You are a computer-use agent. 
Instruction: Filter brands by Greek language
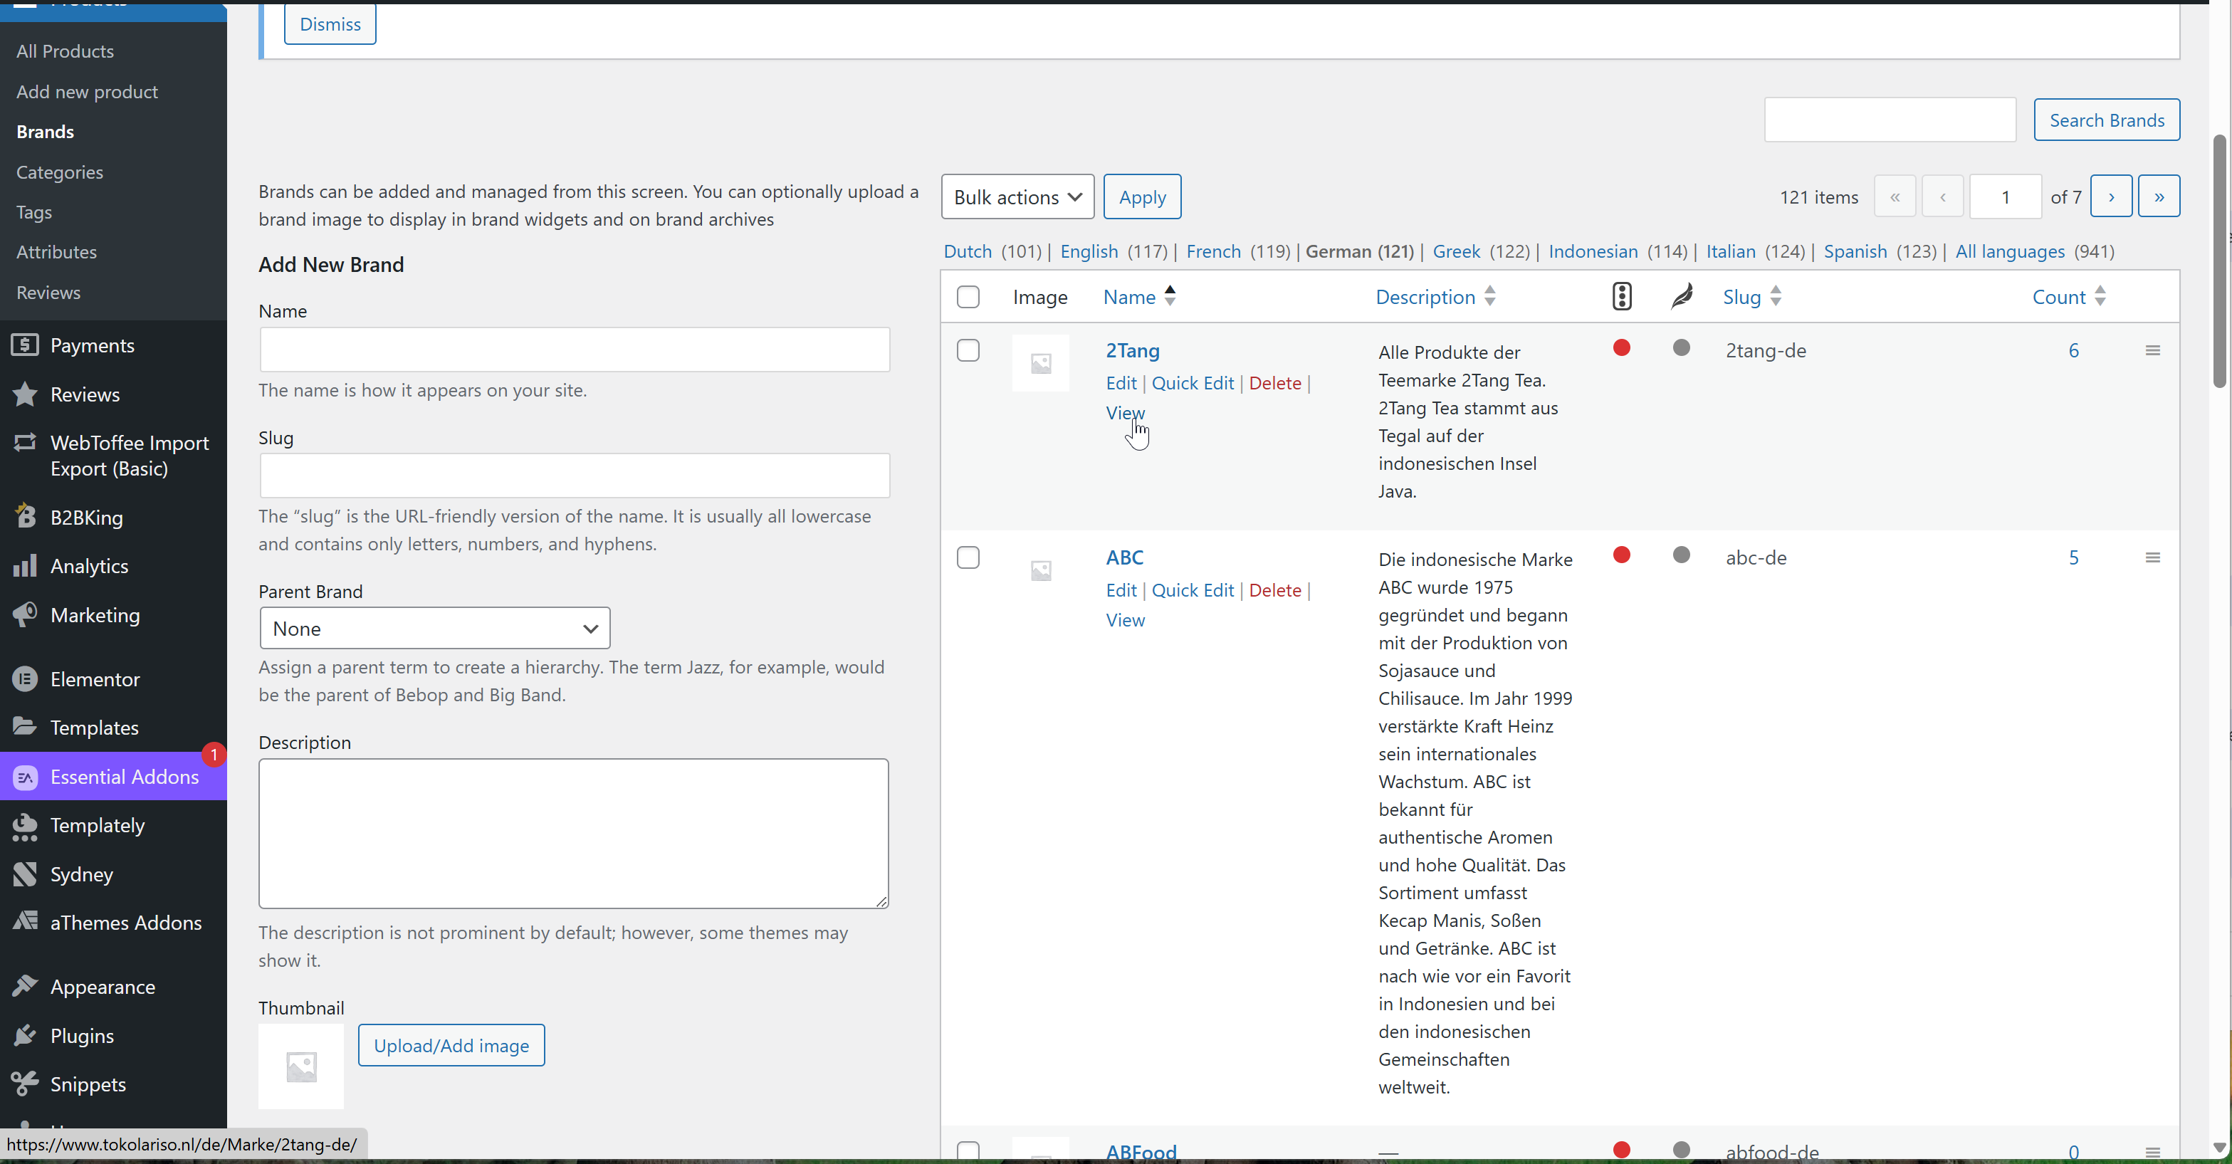[1456, 251]
